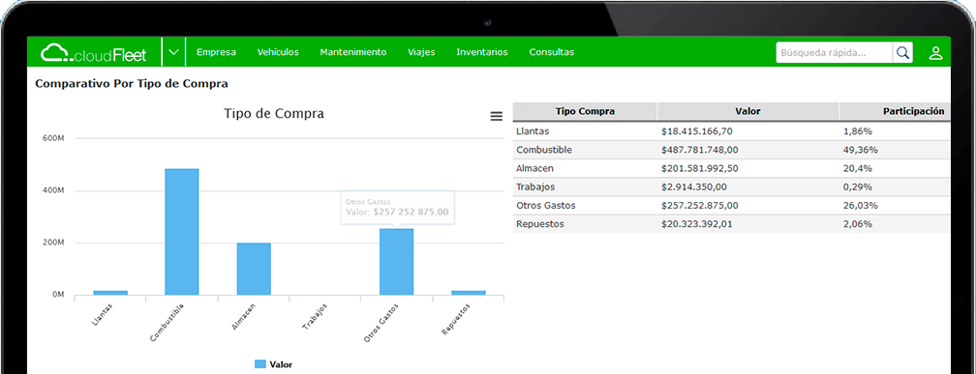Click the Tipo de Compra chart title

coord(274,114)
